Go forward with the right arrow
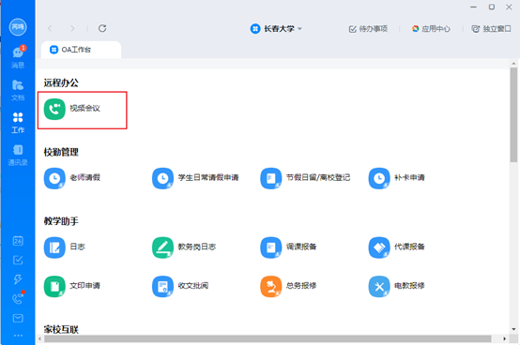Viewport: 520px width, 345px height. (x=72, y=28)
